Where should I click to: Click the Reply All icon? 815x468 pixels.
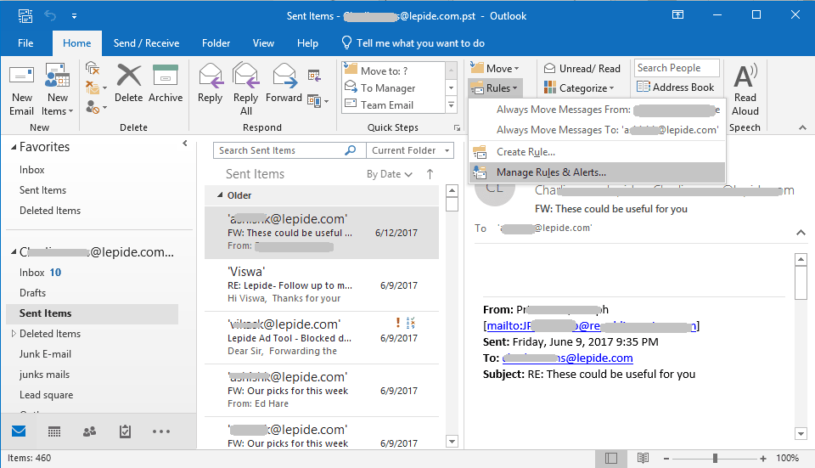tap(246, 76)
